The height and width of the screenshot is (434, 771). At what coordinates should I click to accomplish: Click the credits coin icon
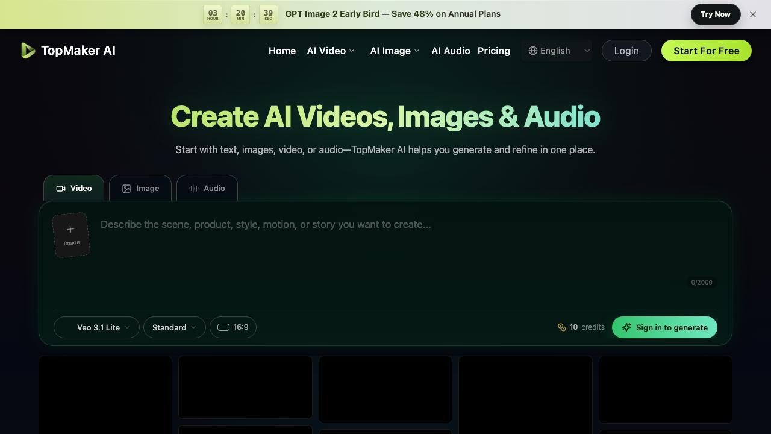tap(562, 327)
